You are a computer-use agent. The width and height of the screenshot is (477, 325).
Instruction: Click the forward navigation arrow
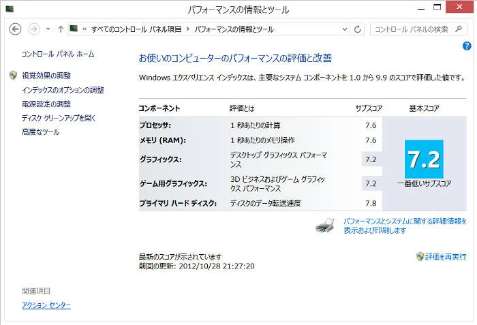tap(34, 29)
